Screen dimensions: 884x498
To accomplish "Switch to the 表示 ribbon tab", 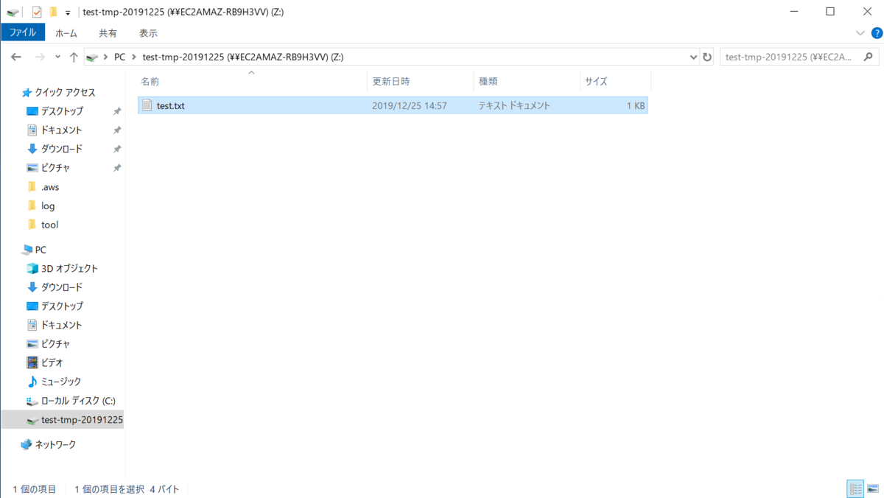I will (x=148, y=33).
